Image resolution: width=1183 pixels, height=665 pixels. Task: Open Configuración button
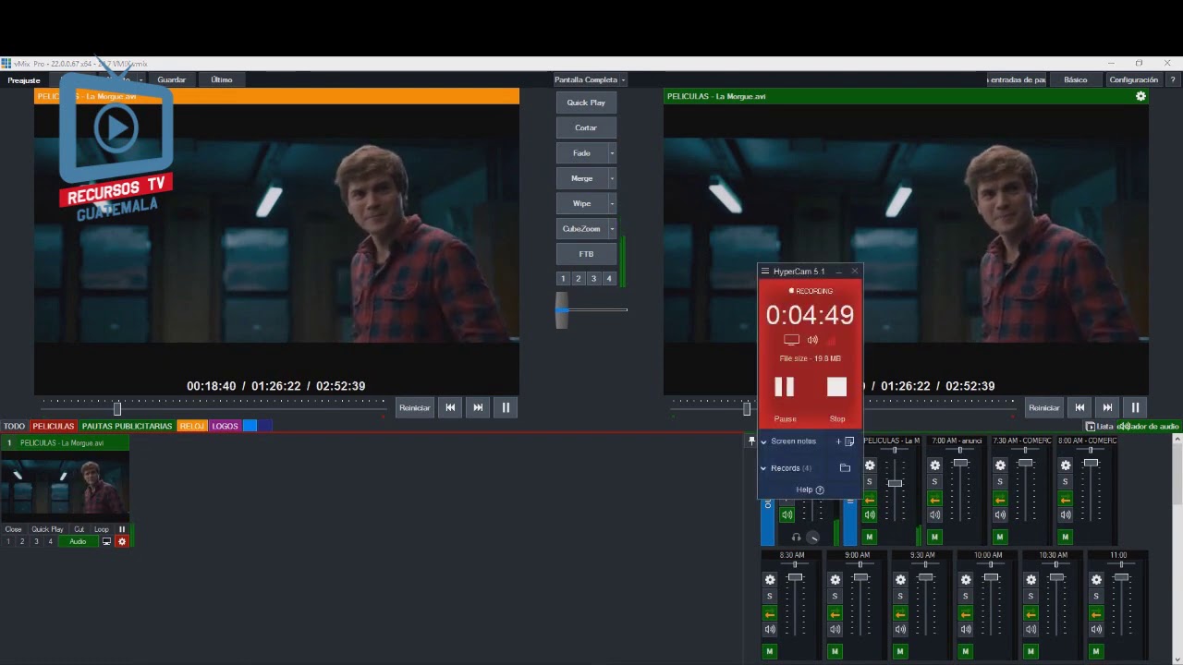1134,80
